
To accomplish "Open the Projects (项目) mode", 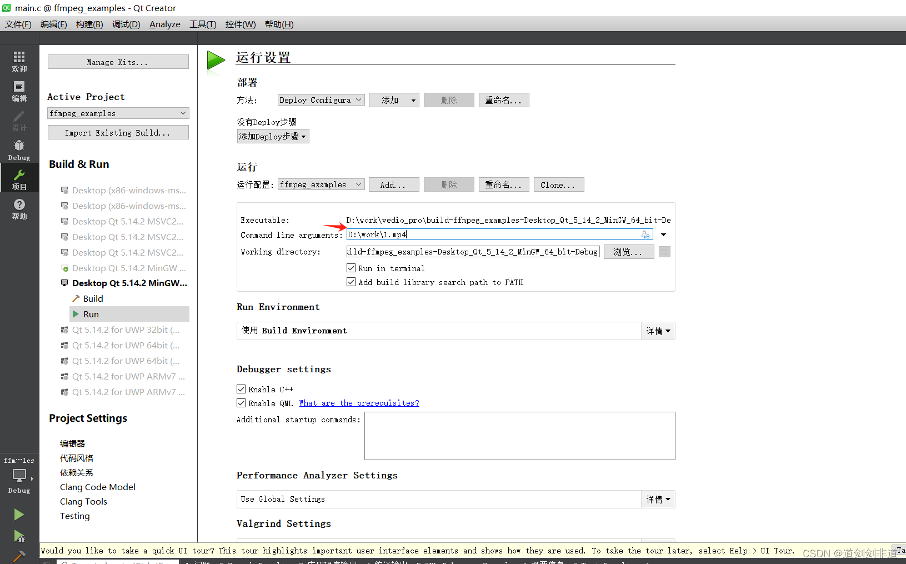I will pos(19,179).
